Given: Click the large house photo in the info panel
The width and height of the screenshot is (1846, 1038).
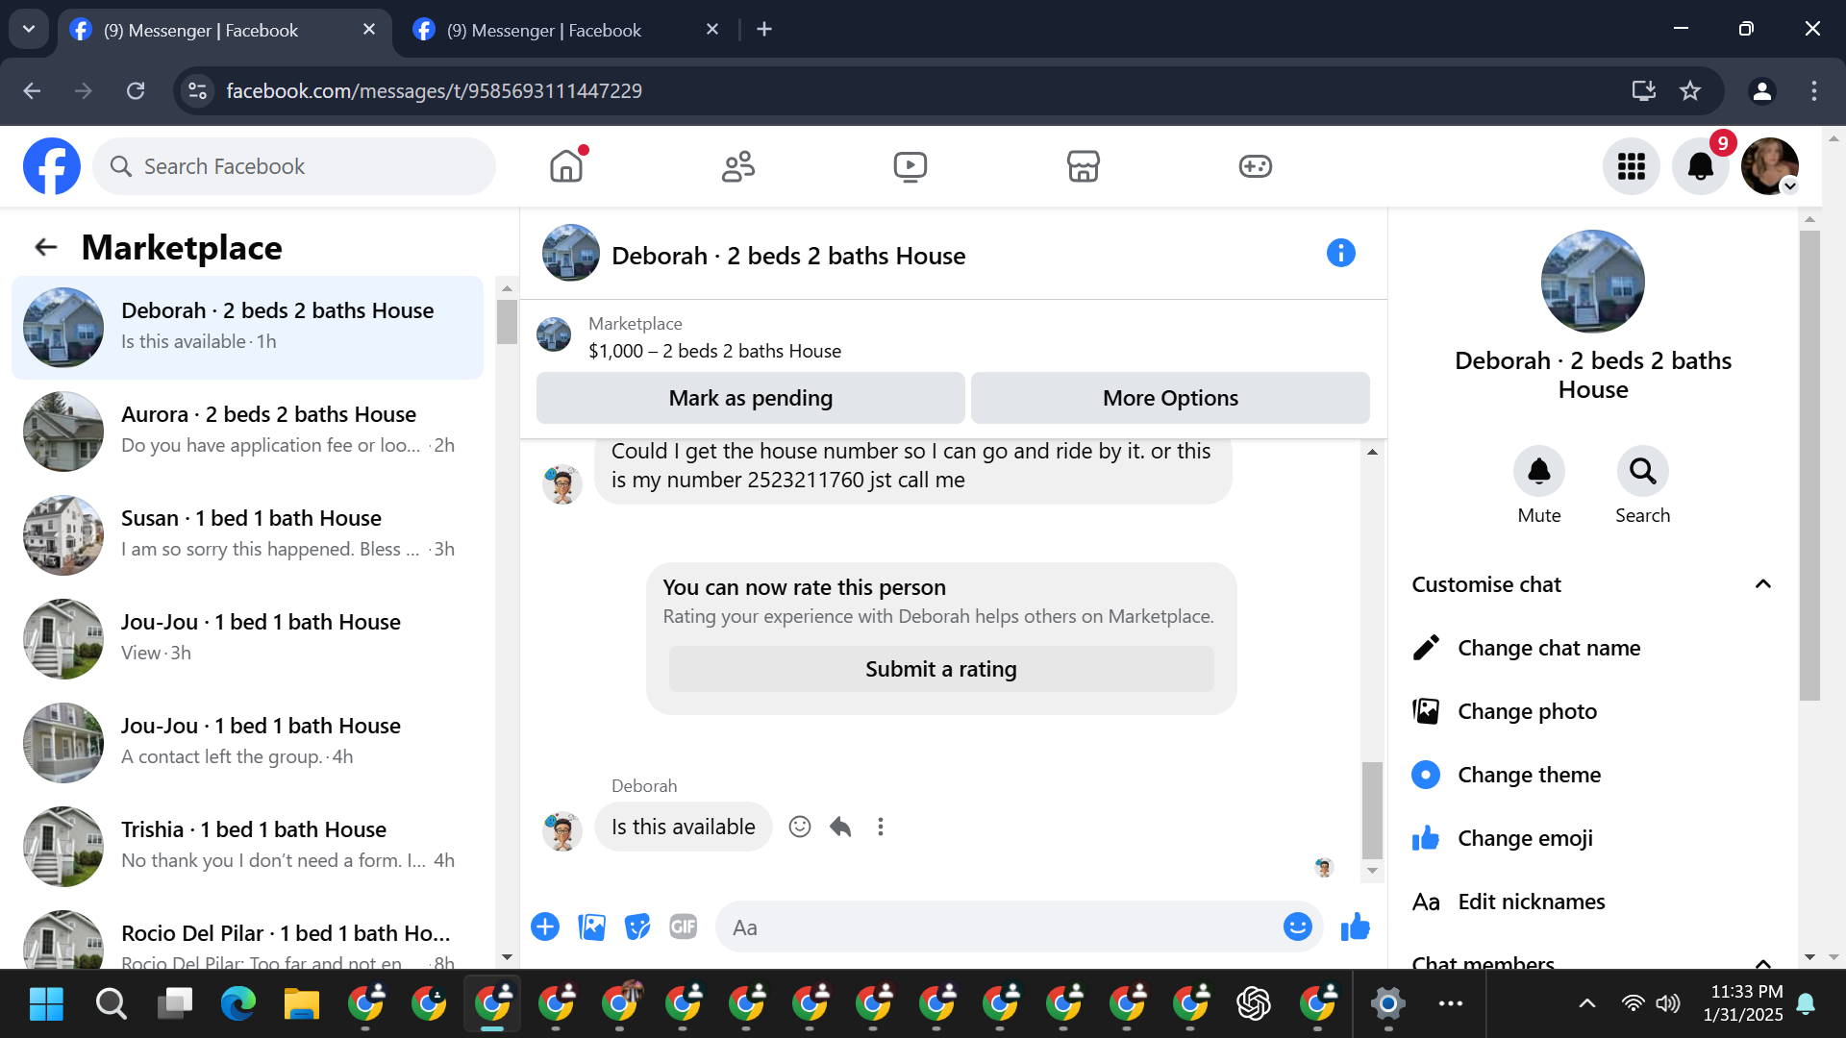Looking at the screenshot, I should click(1593, 282).
